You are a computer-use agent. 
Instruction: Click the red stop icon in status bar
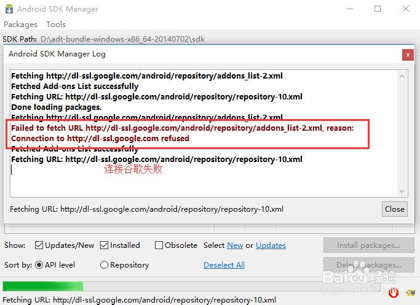pyautogui.click(x=393, y=293)
